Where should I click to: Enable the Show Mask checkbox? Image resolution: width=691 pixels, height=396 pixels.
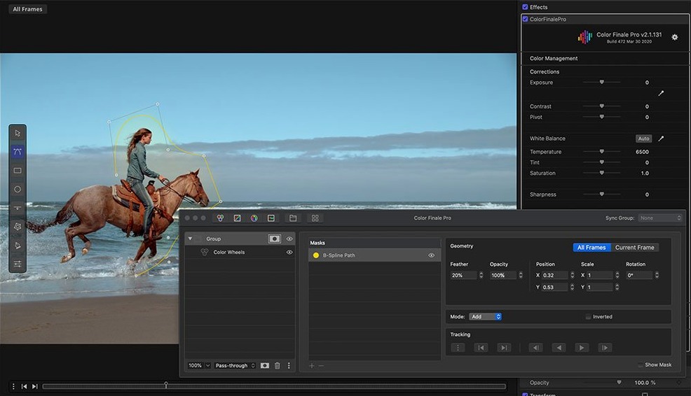[x=641, y=365]
